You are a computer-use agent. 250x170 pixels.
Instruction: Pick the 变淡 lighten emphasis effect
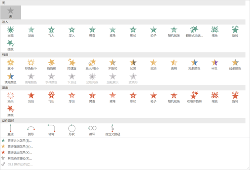pos(153,64)
